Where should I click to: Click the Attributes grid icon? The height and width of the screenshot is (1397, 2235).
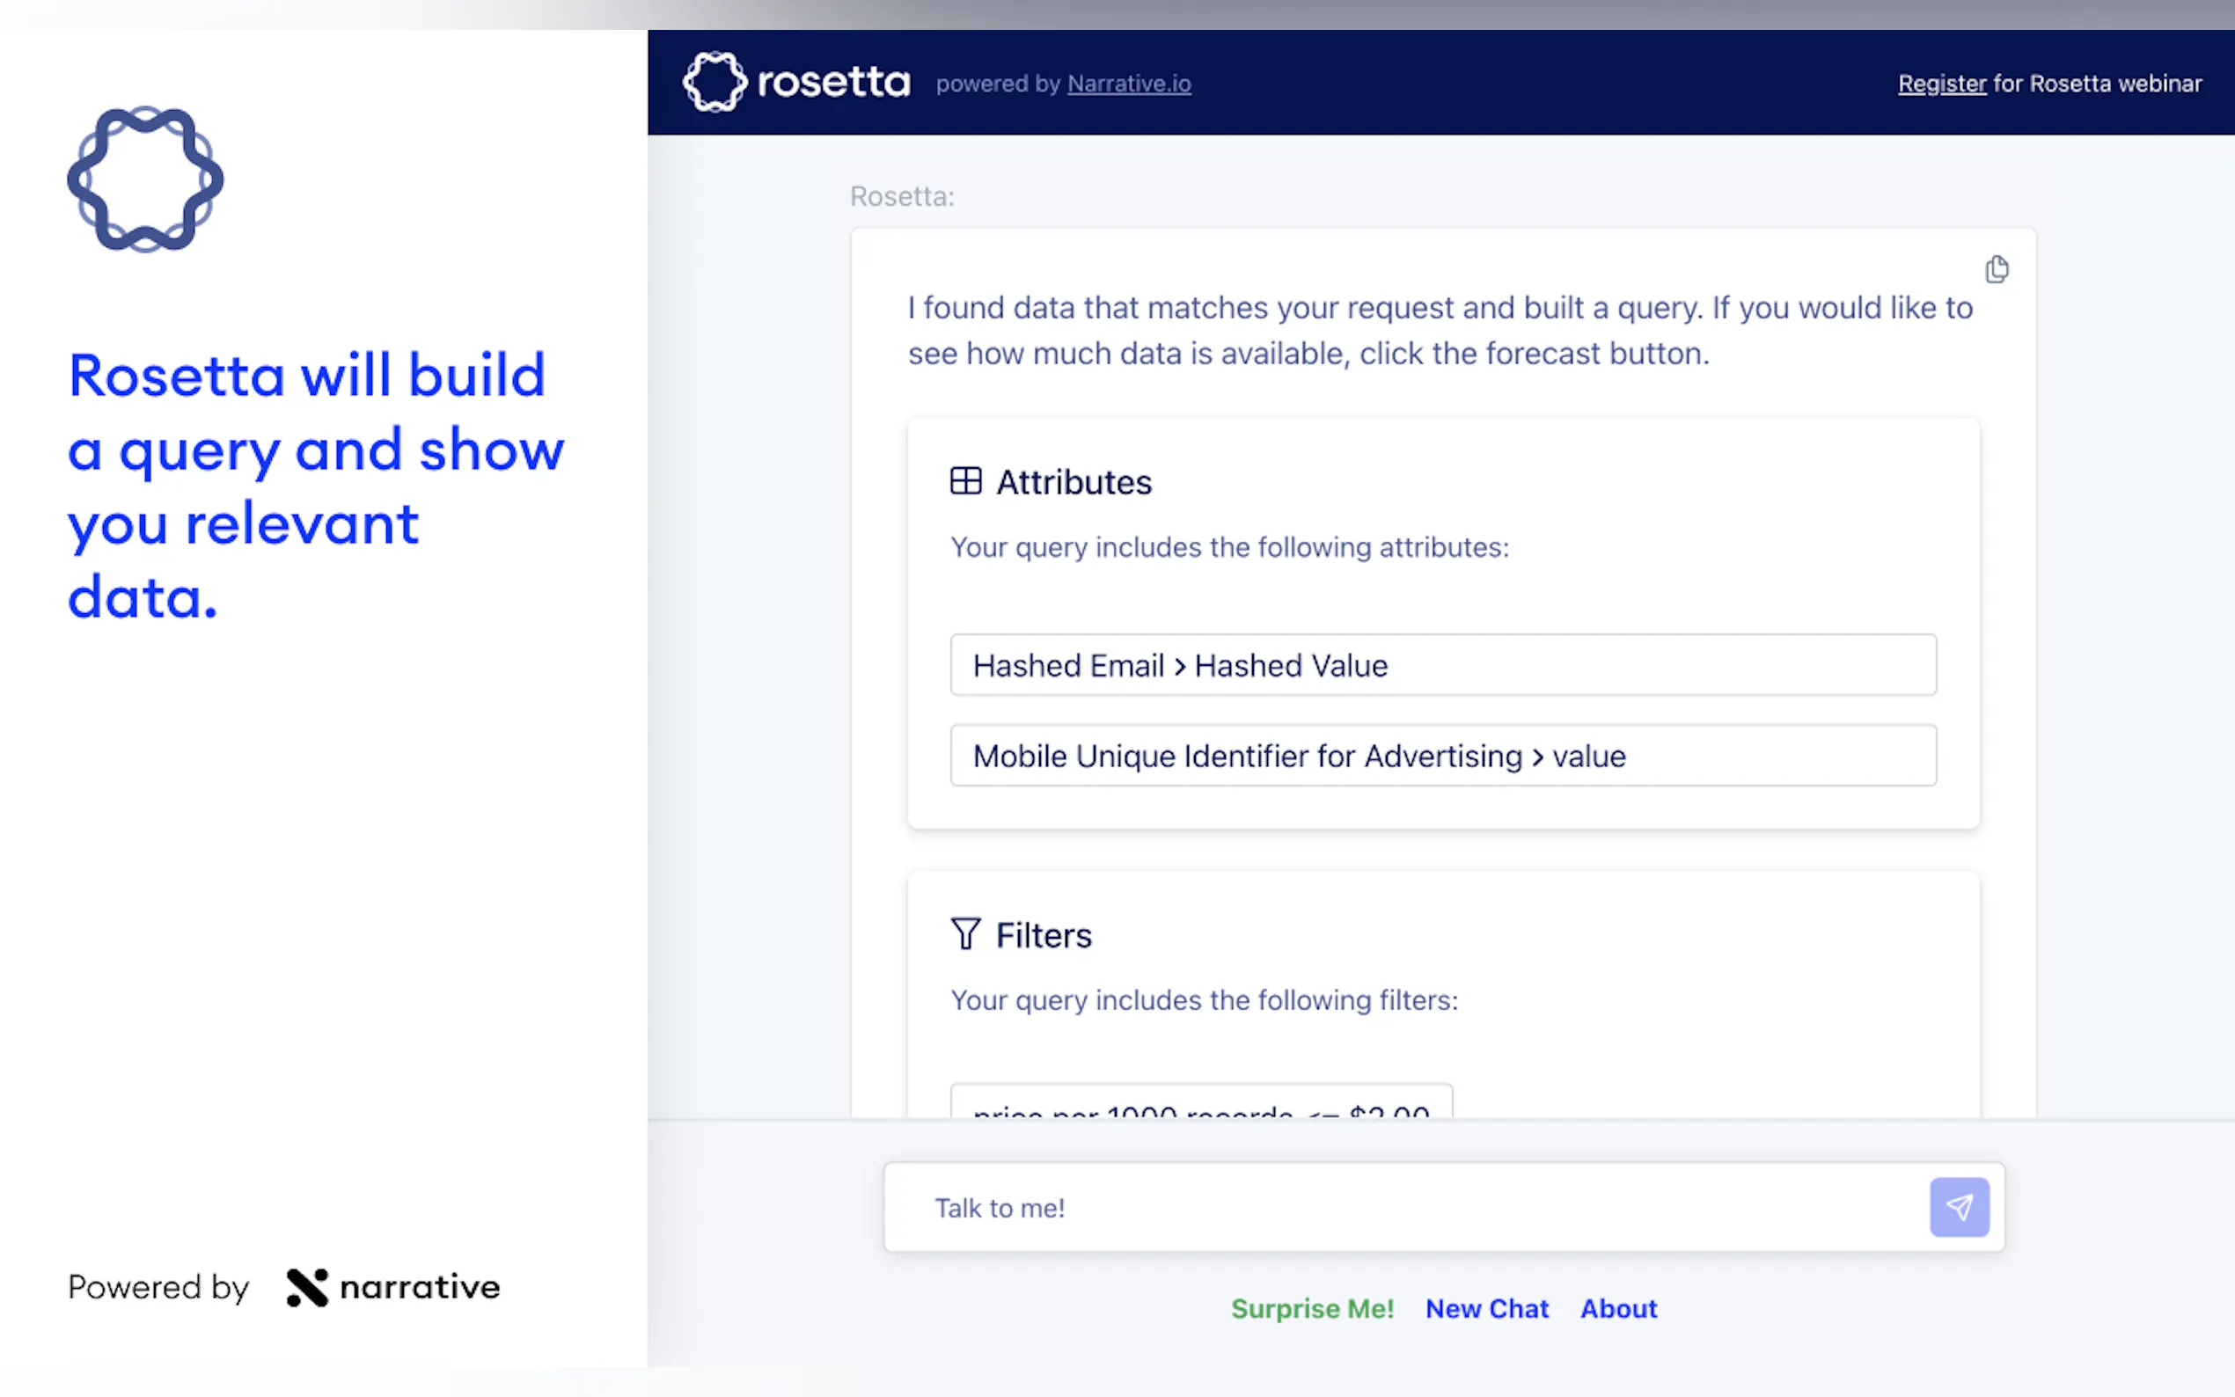tap(965, 481)
